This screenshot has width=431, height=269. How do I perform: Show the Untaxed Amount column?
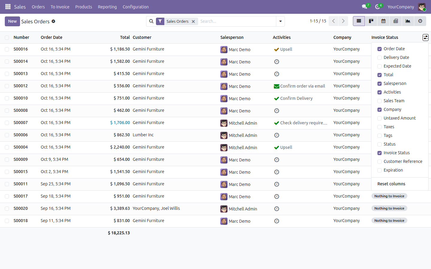[x=380, y=118]
